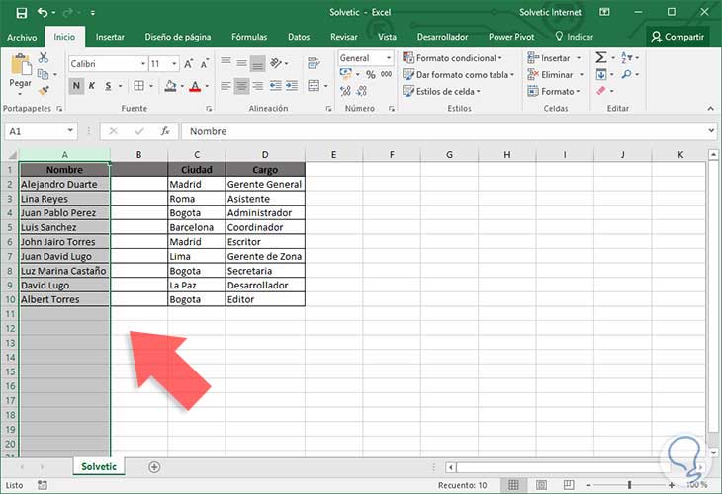Increase the indent
The height and width of the screenshot is (494, 722).
pyautogui.click(x=292, y=86)
